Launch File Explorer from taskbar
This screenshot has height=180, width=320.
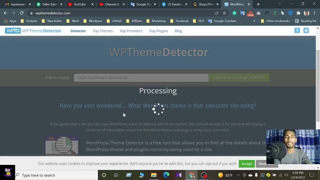click(x=153, y=175)
